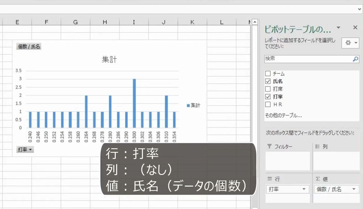Image resolution: width=363 pixels, height=209 pixels.
Task: Open the その他のテーブル link
Action: coord(283,115)
